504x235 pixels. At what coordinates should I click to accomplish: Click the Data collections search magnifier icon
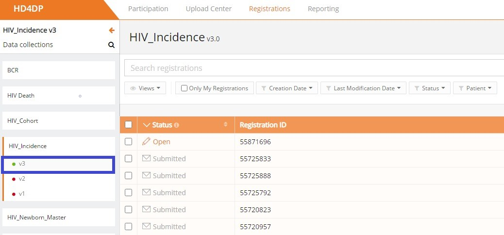(x=111, y=45)
